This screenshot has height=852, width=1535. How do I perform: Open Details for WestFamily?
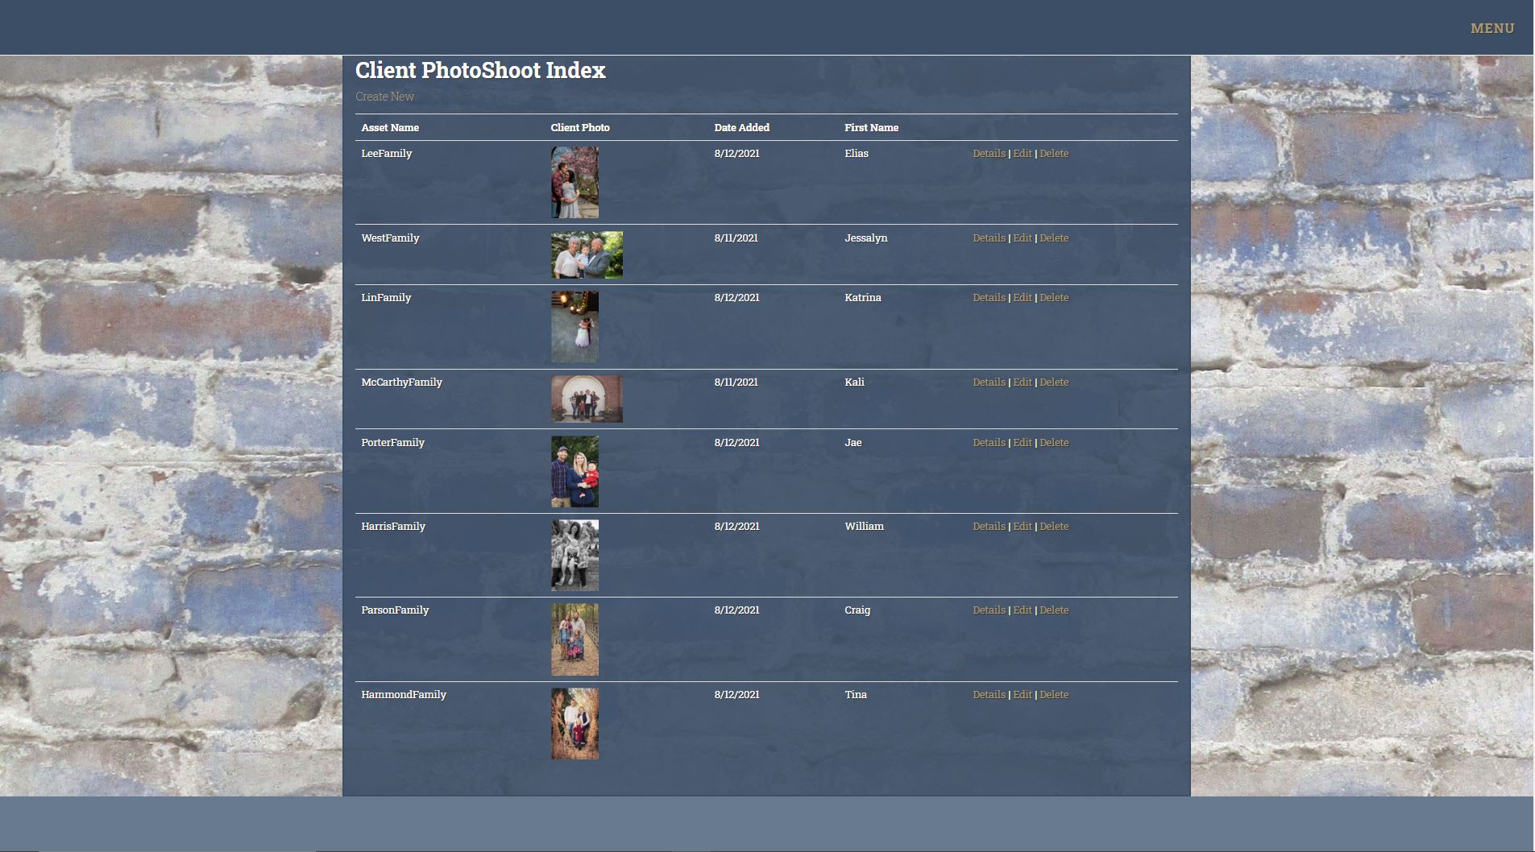point(989,238)
